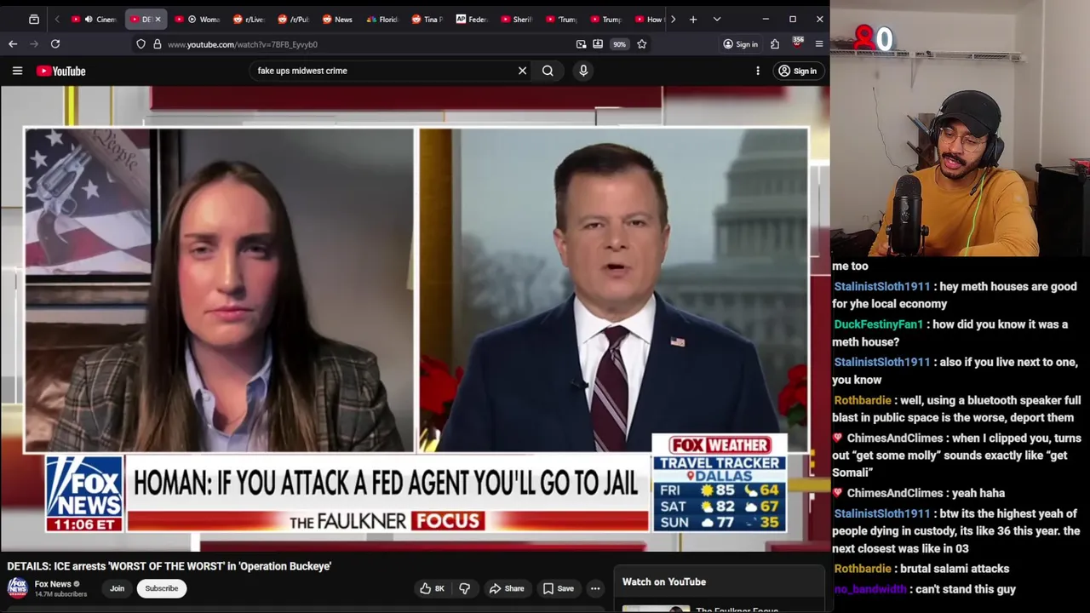Open the extension with 356 badge

click(797, 43)
